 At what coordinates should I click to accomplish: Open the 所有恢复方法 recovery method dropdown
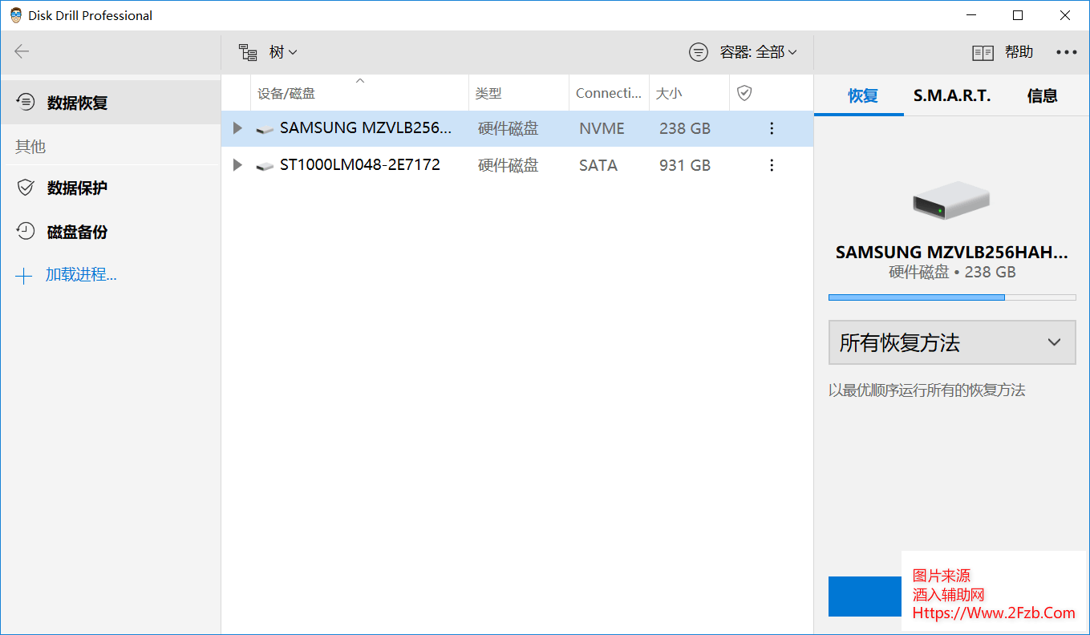pos(951,343)
